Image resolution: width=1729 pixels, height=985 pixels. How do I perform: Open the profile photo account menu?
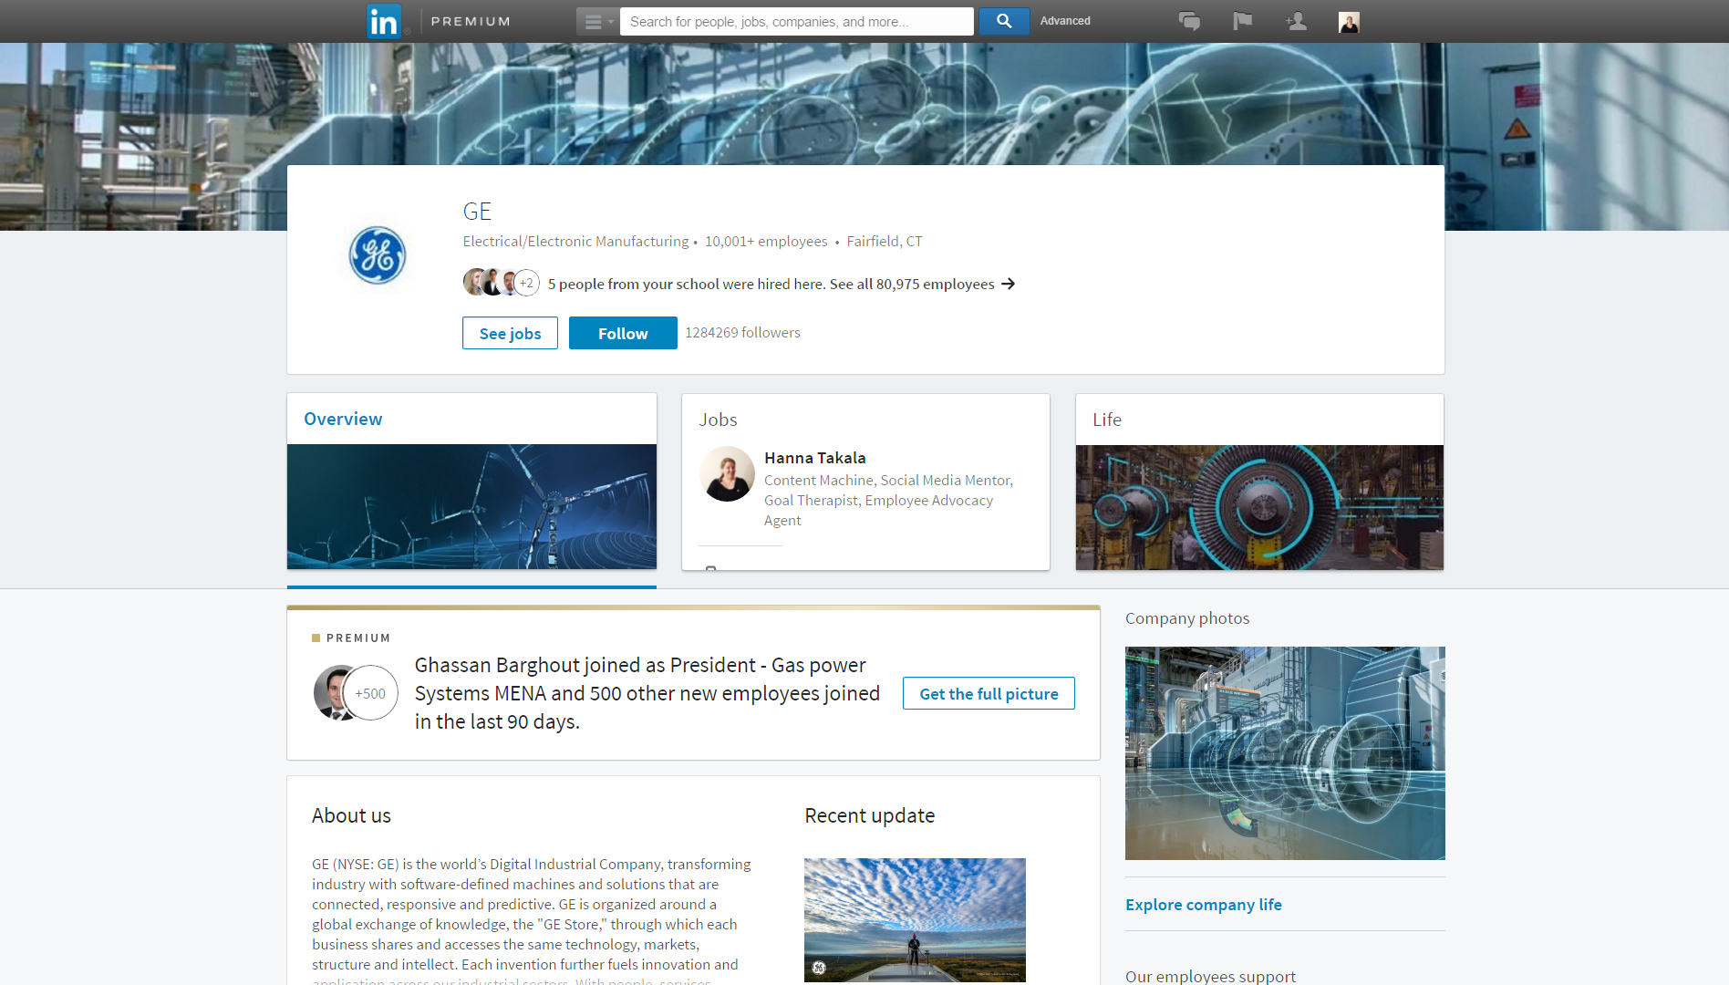1349,22
